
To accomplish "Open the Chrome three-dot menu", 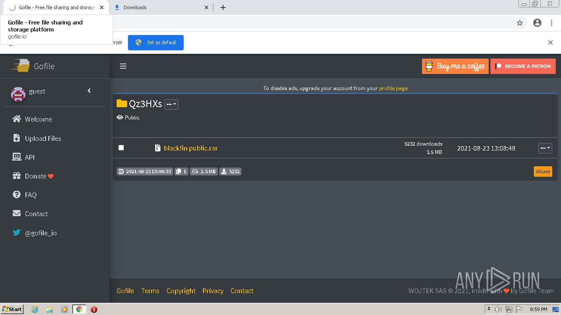I will pyautogui.click(x=551, y=23).
